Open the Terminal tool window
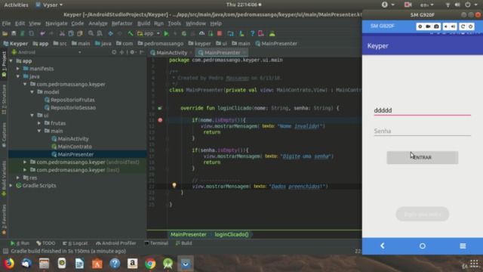This screenshot has height=272, width=483. (x=156, y=243)
